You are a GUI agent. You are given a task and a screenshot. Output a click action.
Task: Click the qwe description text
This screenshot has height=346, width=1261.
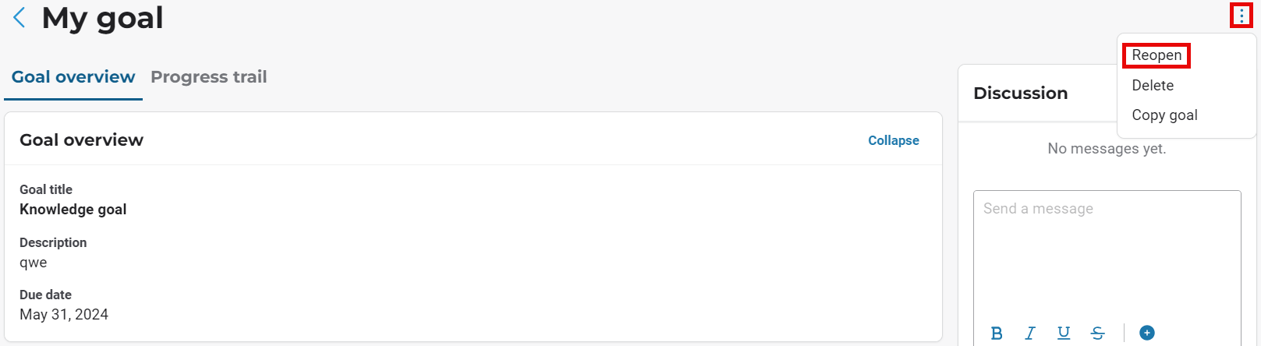coord(34,263)
